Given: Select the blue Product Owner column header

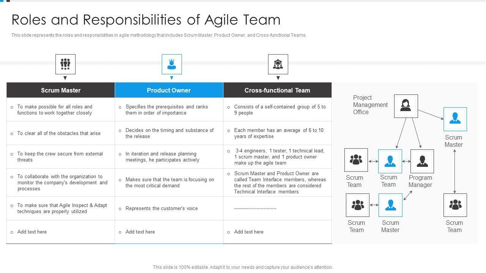Looking at the screenshot, I should (x=169, y=90).
